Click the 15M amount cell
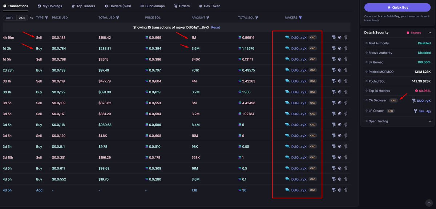Screen dimensions: 436x209 (194, 136)
